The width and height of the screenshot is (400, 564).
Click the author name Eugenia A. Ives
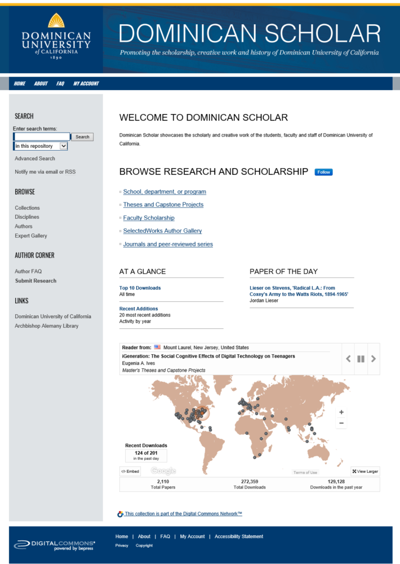click(139, 363)
